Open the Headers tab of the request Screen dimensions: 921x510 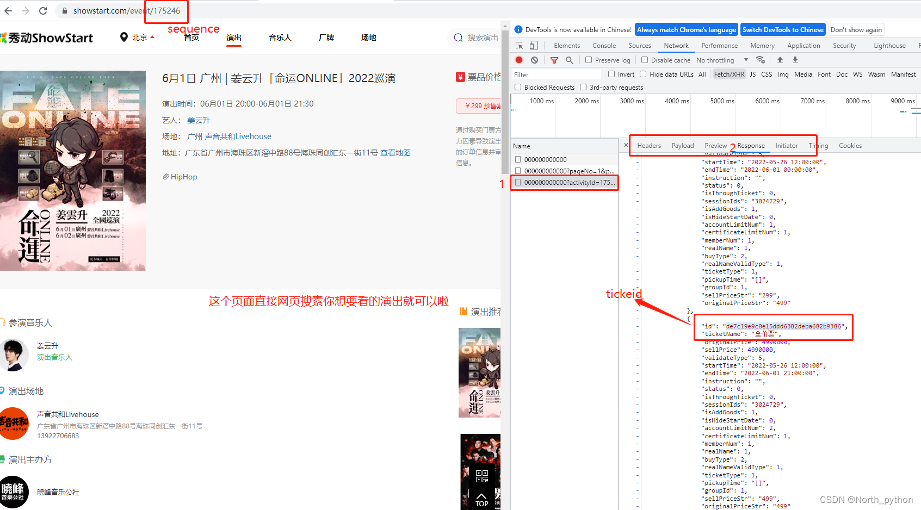click(x=649, y=146)
